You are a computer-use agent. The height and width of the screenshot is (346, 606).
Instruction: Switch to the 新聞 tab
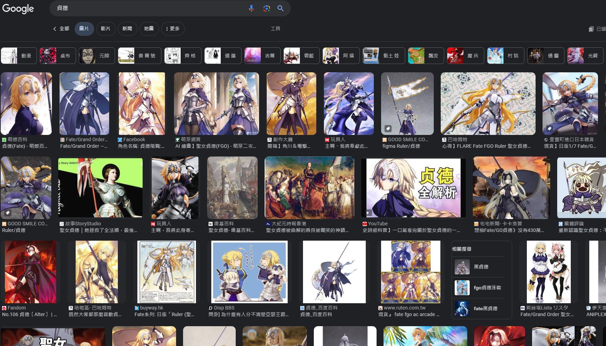click(127, 29)
